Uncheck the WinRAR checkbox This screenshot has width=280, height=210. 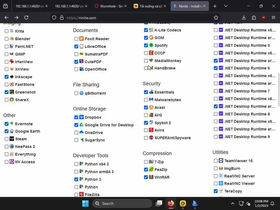point(146,177)
